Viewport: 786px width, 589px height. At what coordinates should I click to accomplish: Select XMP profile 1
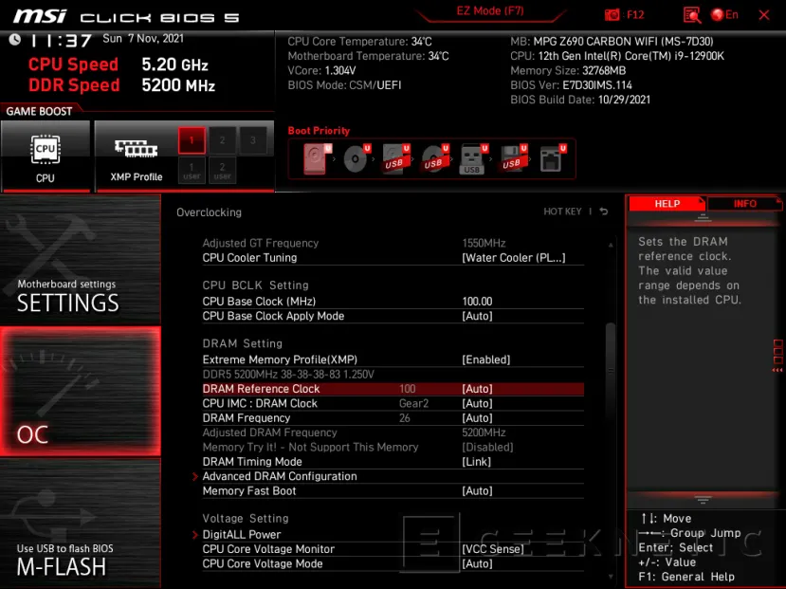(x=192, y=139)
